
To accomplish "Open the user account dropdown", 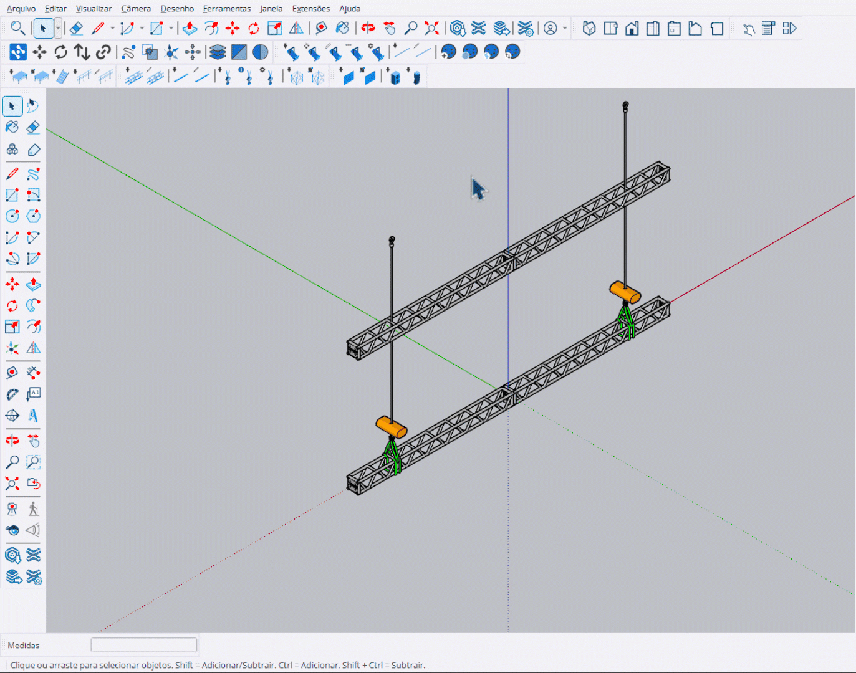I will tap(565, 29).
